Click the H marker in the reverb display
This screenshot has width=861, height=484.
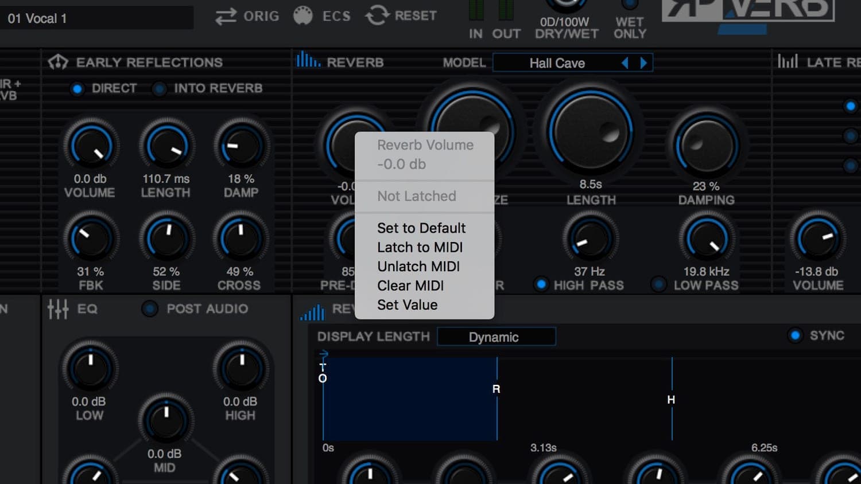pyautogui.click(x=671, y=400)
